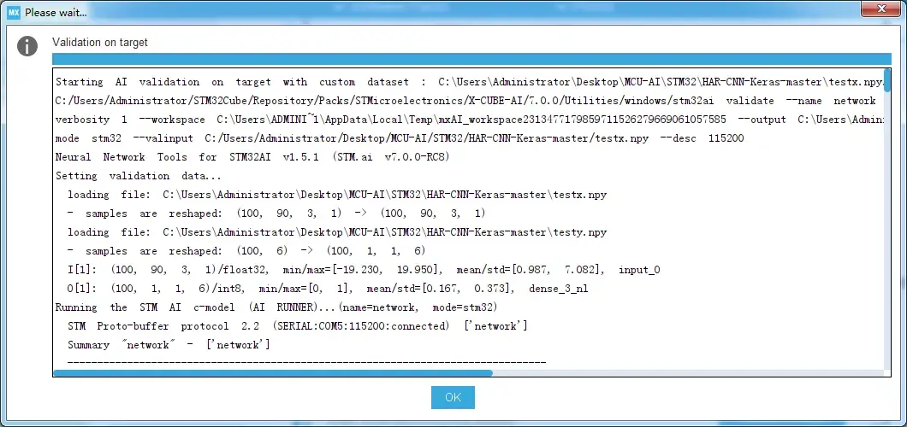Screen dimensions: 907x427
Task: Click the vertical scrollbar thumb of the log
Action: point(887,81)
